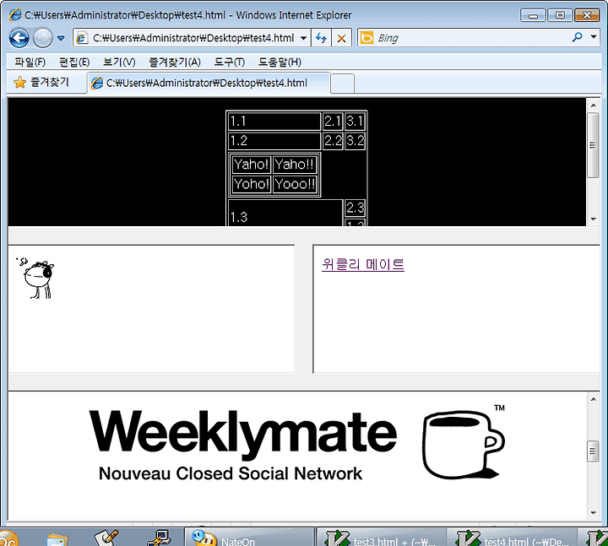Follow the 위클리 메이트 hyperlink
608x546 pixels.
(x=363, y=264)
